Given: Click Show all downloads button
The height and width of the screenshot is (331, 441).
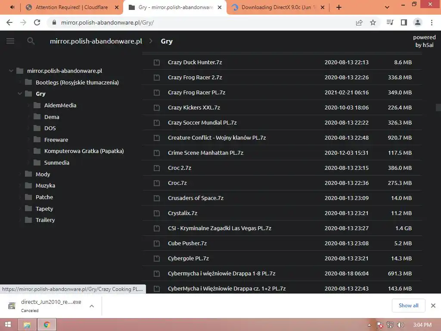Looking at the screenshot, I should click(408, 306).
